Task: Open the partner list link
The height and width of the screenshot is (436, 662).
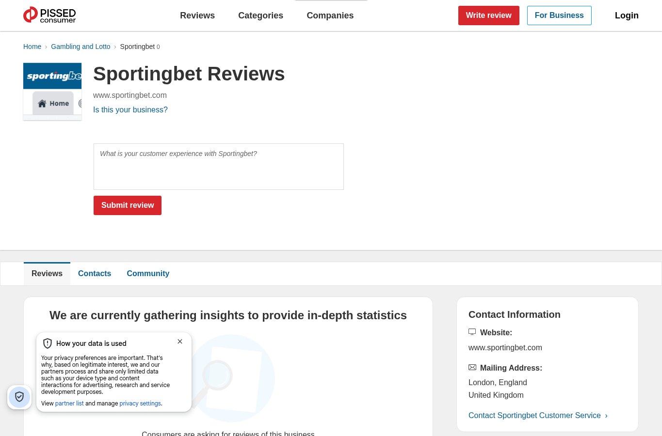Action: coord(69,404)
